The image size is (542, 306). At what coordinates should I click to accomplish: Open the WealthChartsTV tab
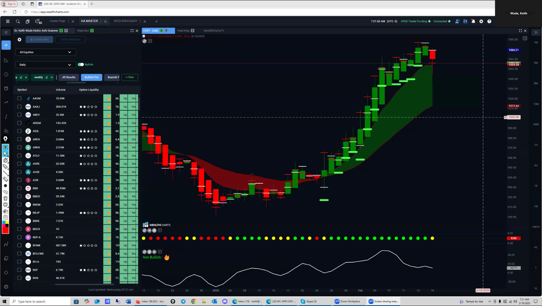point(214,31)
